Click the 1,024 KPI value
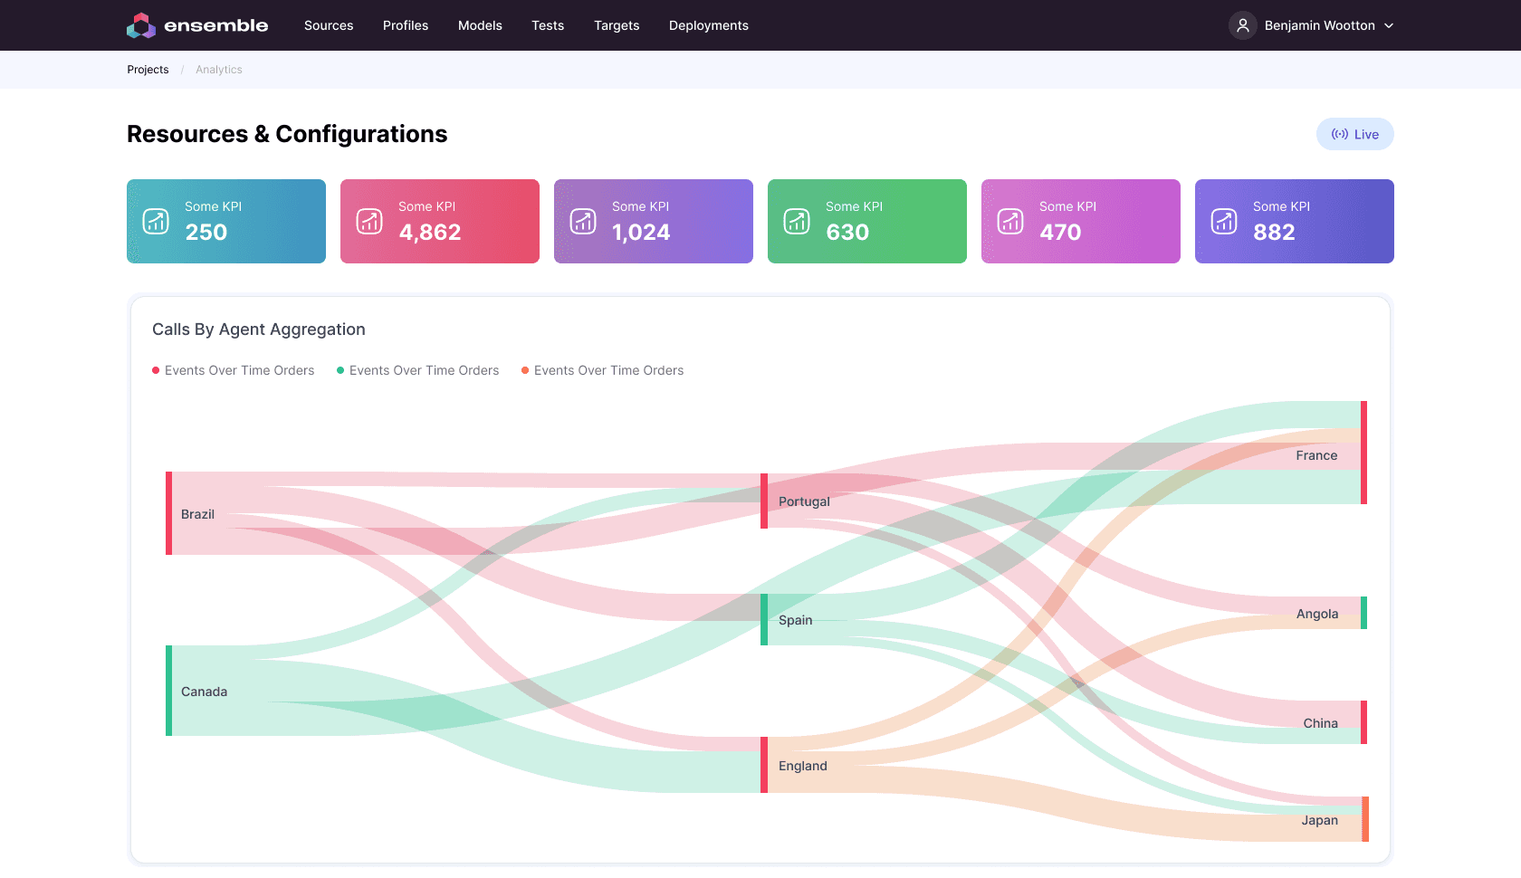This screenshot has height=878, width=1521. point(641,233)
